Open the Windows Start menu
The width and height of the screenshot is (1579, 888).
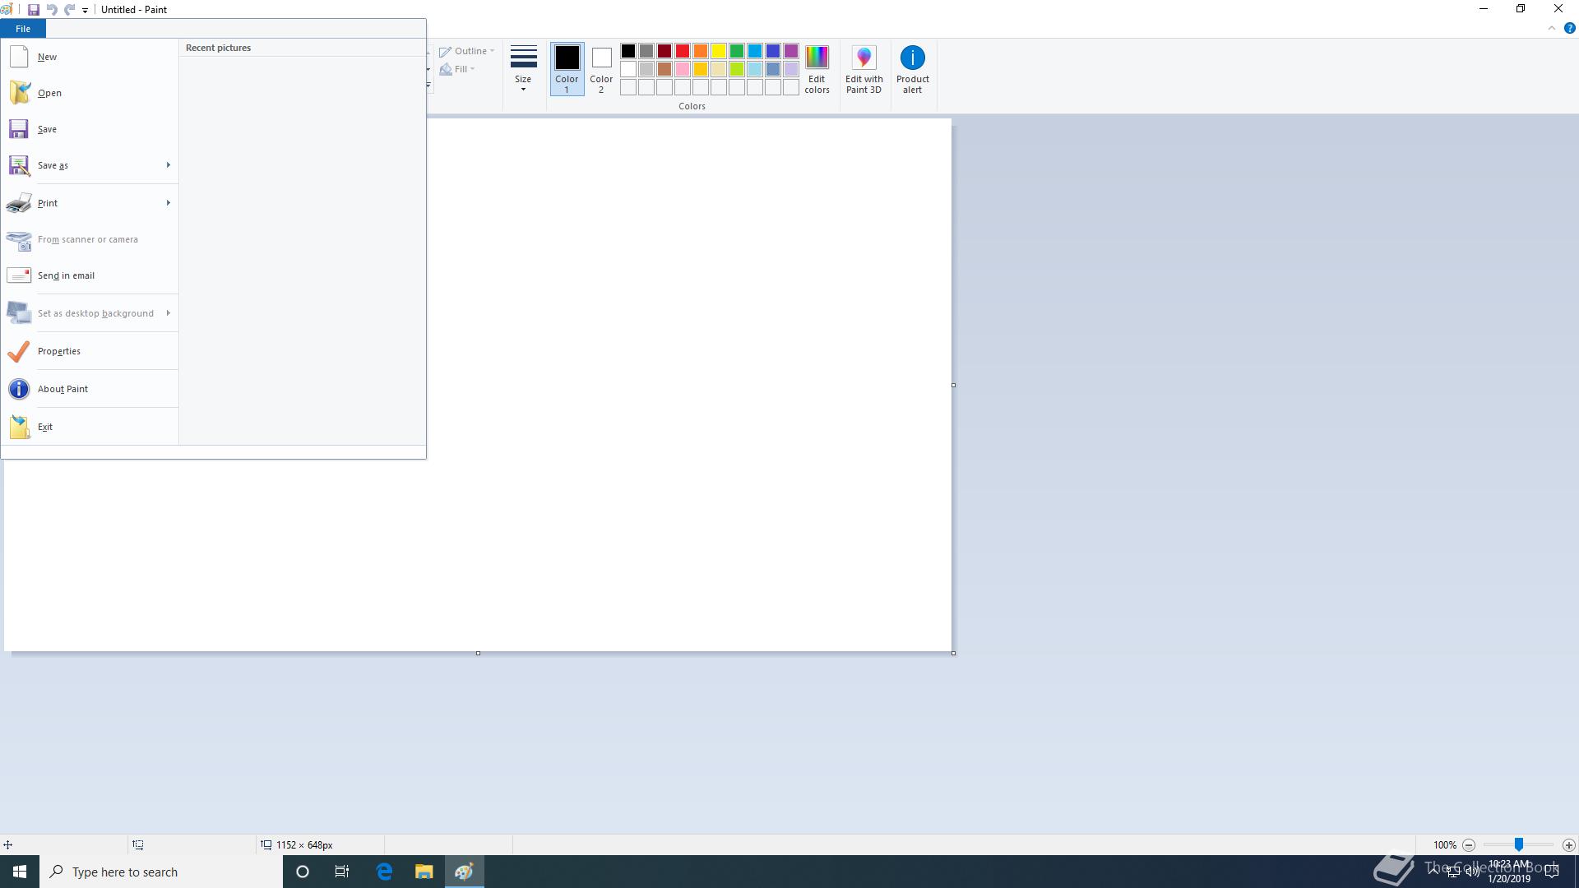(x=20, y=872)
